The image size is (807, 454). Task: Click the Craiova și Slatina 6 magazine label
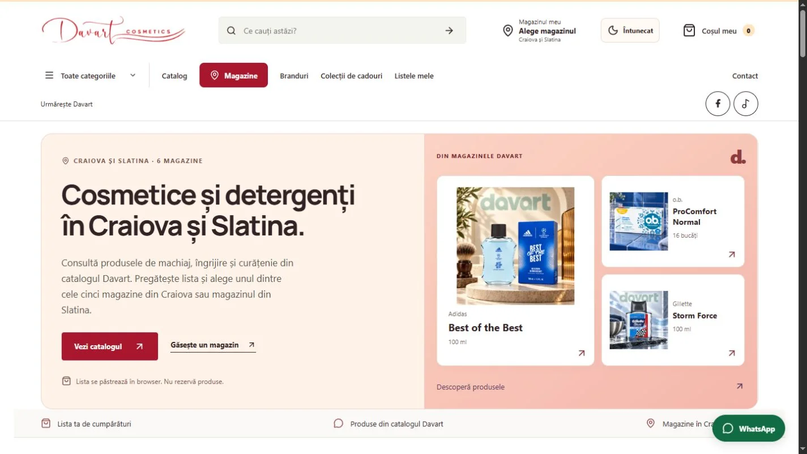(132, 161)
